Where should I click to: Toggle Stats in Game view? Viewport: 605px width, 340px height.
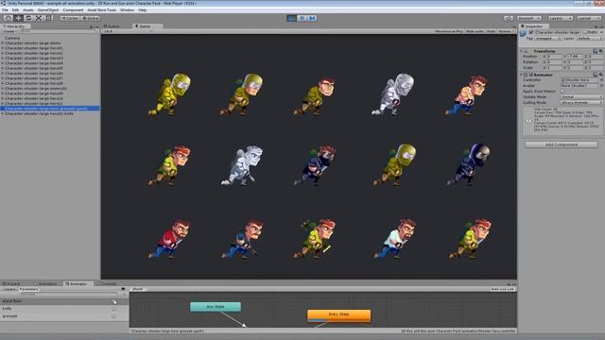tap(492, 31)
